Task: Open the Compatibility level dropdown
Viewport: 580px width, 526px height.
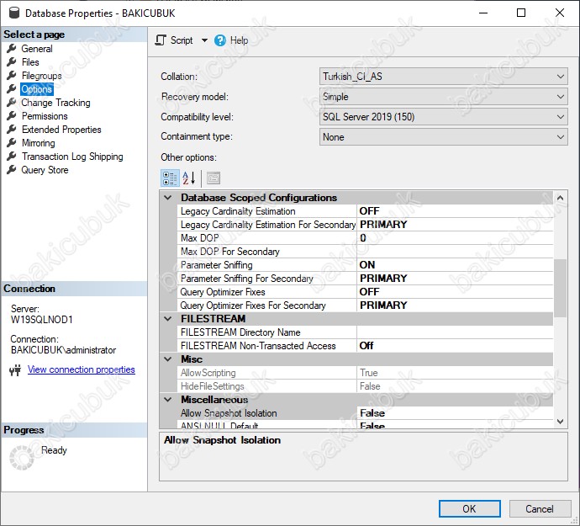Action: pyautogui.click(x=443, y=117)
